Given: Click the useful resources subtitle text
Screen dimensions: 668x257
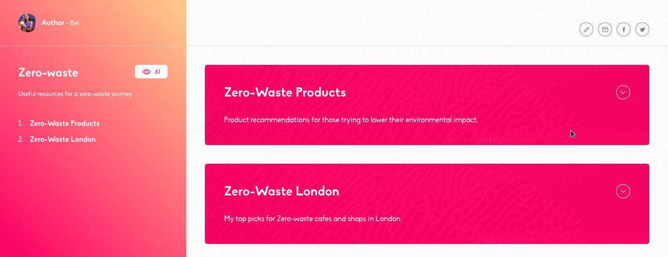Looking at the screenshot, I should point(75,94).
